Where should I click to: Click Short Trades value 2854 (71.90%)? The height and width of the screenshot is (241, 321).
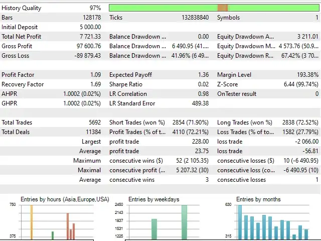point(191,123)
